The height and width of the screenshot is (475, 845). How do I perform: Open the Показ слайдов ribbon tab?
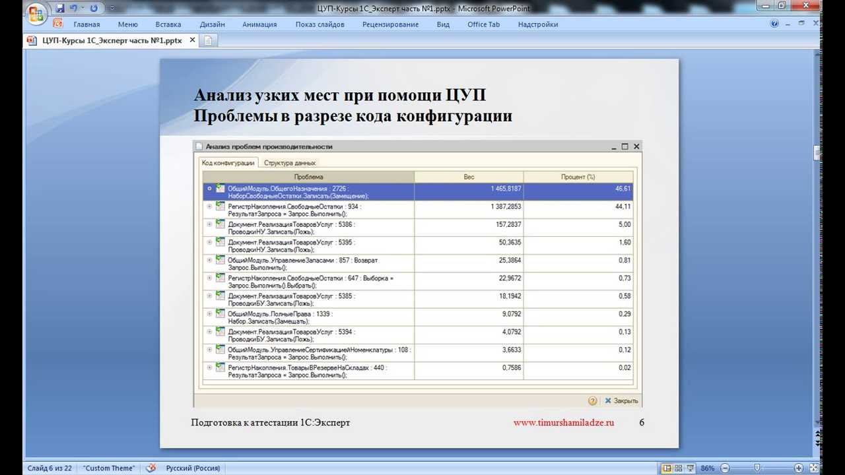(320, 24)
